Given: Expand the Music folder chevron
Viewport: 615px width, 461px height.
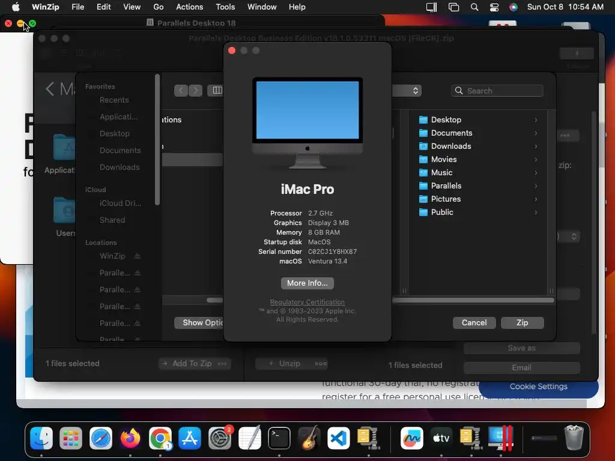Looking at the screenshot, I should [536, 173].
